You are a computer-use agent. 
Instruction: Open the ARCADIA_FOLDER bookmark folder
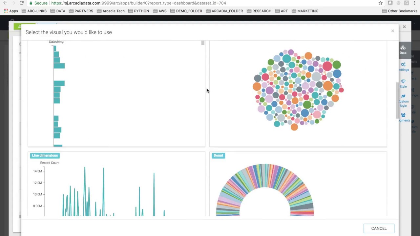click(224, 11)
